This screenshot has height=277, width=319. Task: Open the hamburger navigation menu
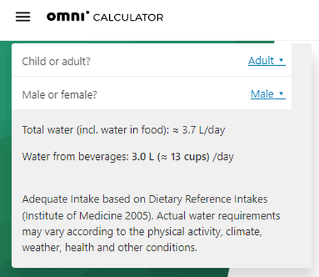coord(23,17)
